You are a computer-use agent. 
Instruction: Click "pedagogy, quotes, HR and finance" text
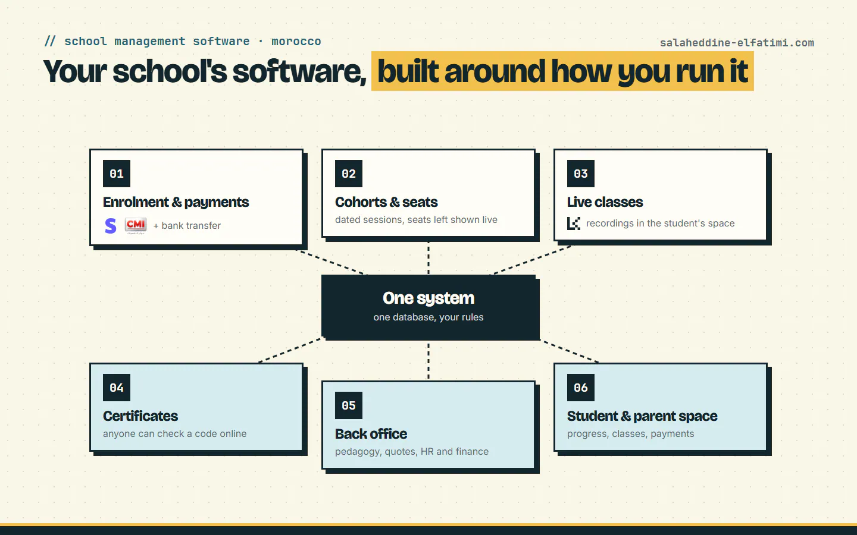tap(412, 452)
